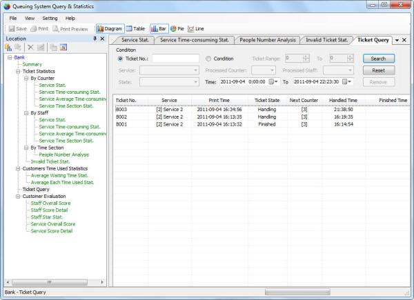Click the Ticket State column header
414x300 pixels.
tap(267, 101)
